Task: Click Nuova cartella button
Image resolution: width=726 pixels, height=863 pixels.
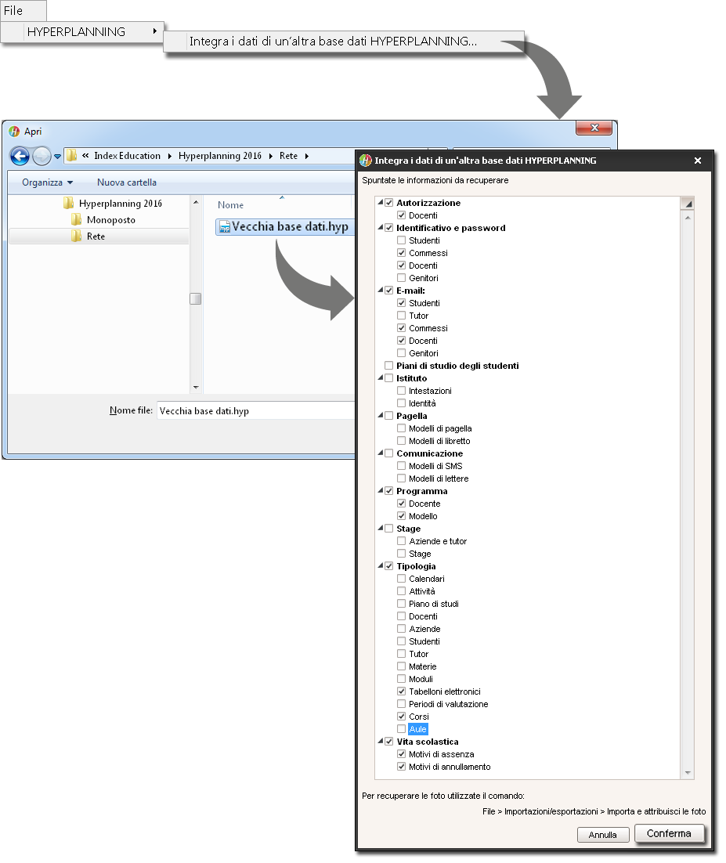Action: [x=127, y=182]
